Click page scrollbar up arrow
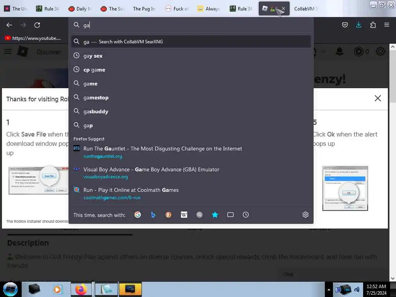 pyautogui.click(x=393, y=47)
